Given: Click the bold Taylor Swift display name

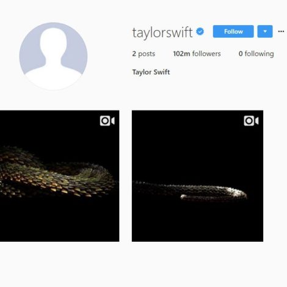Looking at the screenshot, I should pyautogui.click(x=151, y=72).
